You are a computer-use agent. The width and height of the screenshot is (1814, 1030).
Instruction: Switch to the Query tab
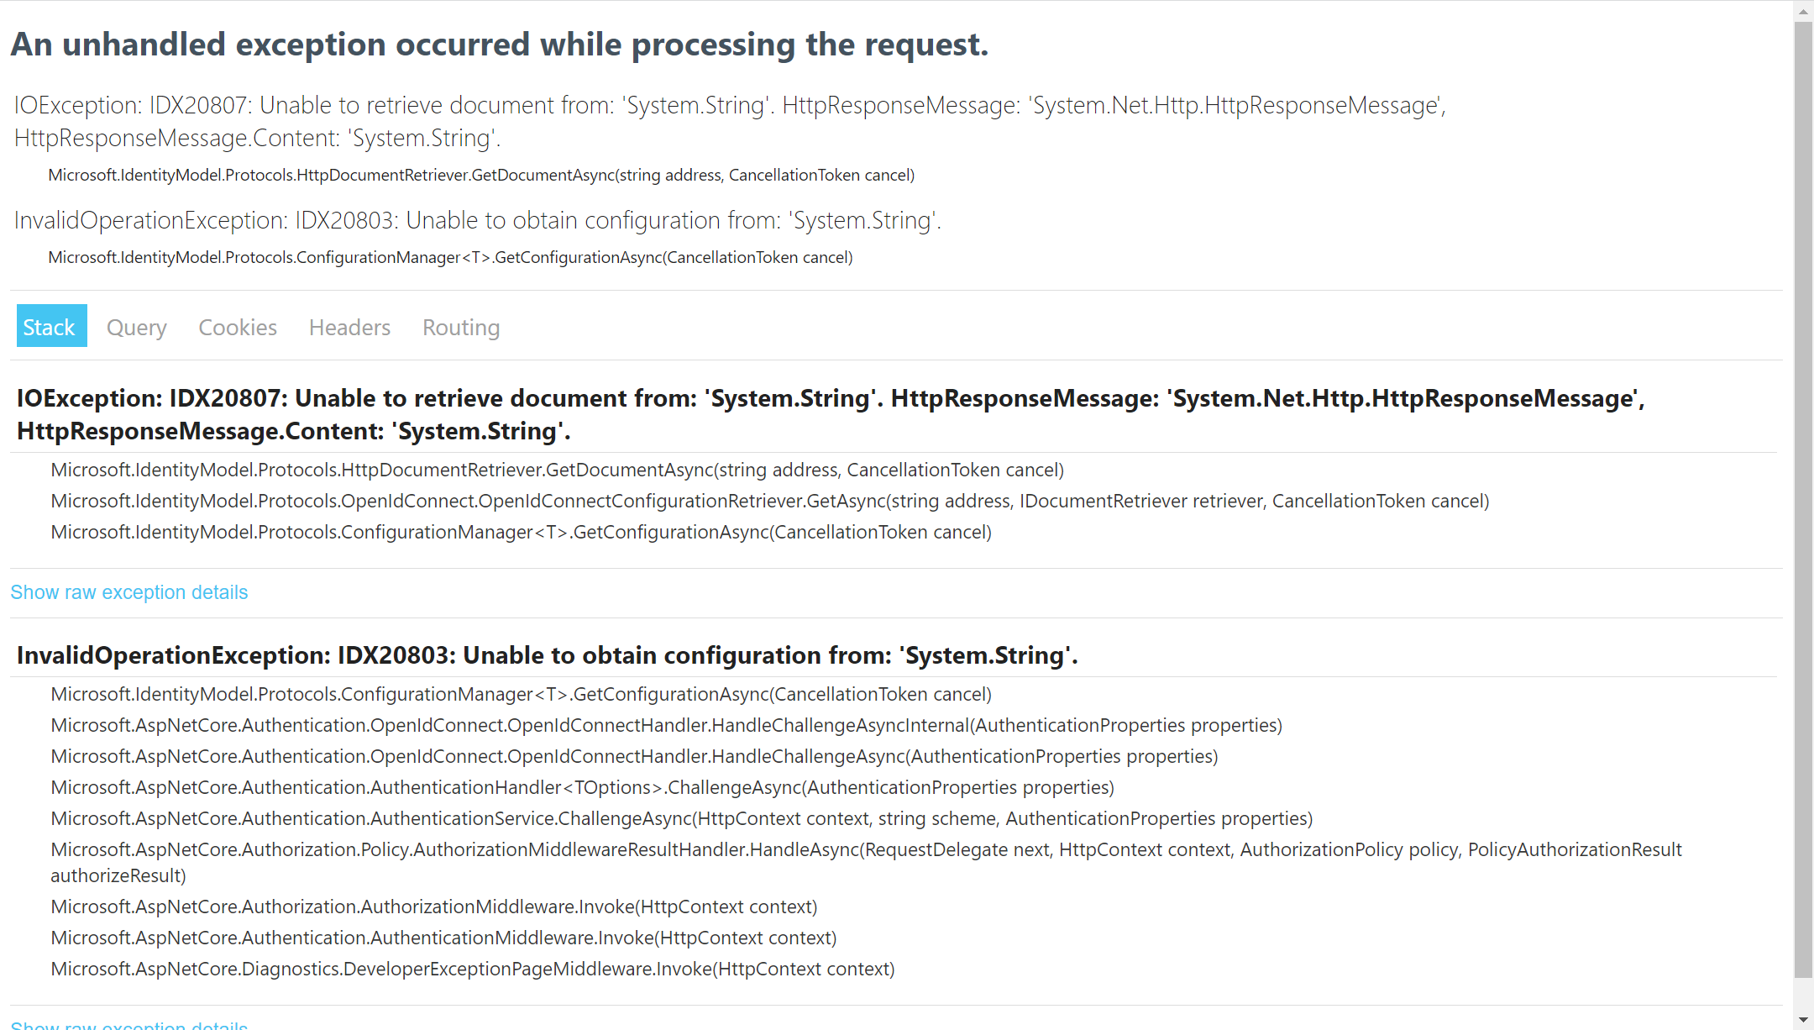[x=136, y=327]
